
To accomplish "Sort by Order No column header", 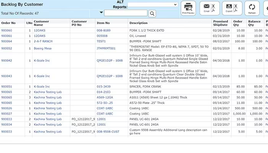I will pyautogui.click(x=8, y=23).
